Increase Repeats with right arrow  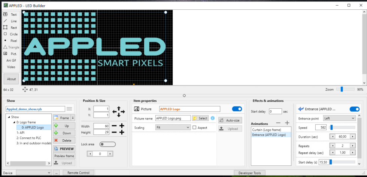click(x=352, y=146)
